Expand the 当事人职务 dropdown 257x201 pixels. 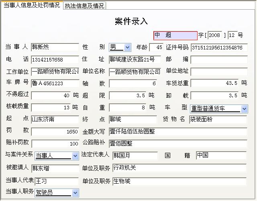[75, 193]
